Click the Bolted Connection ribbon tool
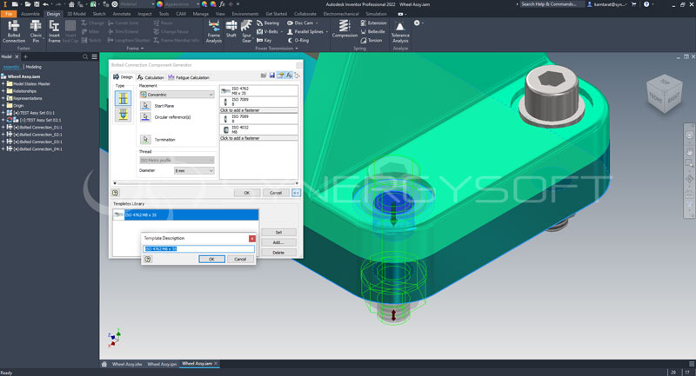 tap(14, 32)
